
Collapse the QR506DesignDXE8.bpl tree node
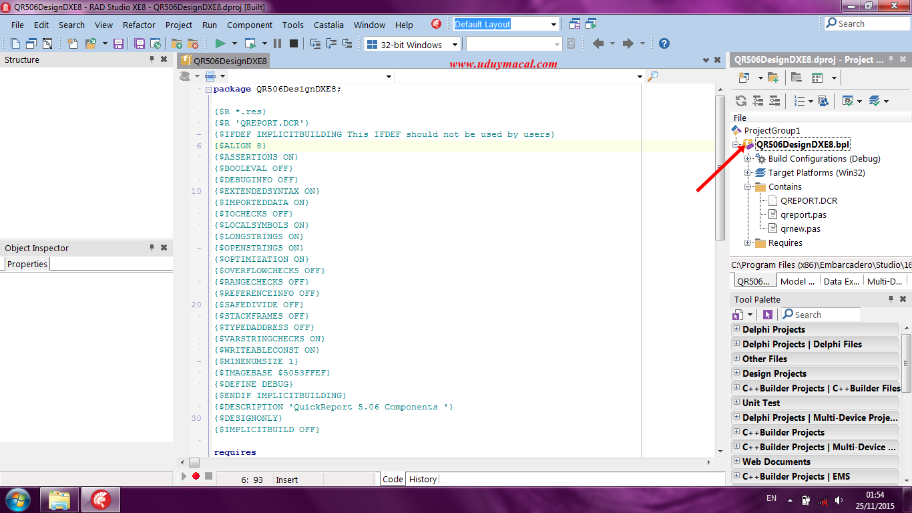pos(736,144)
